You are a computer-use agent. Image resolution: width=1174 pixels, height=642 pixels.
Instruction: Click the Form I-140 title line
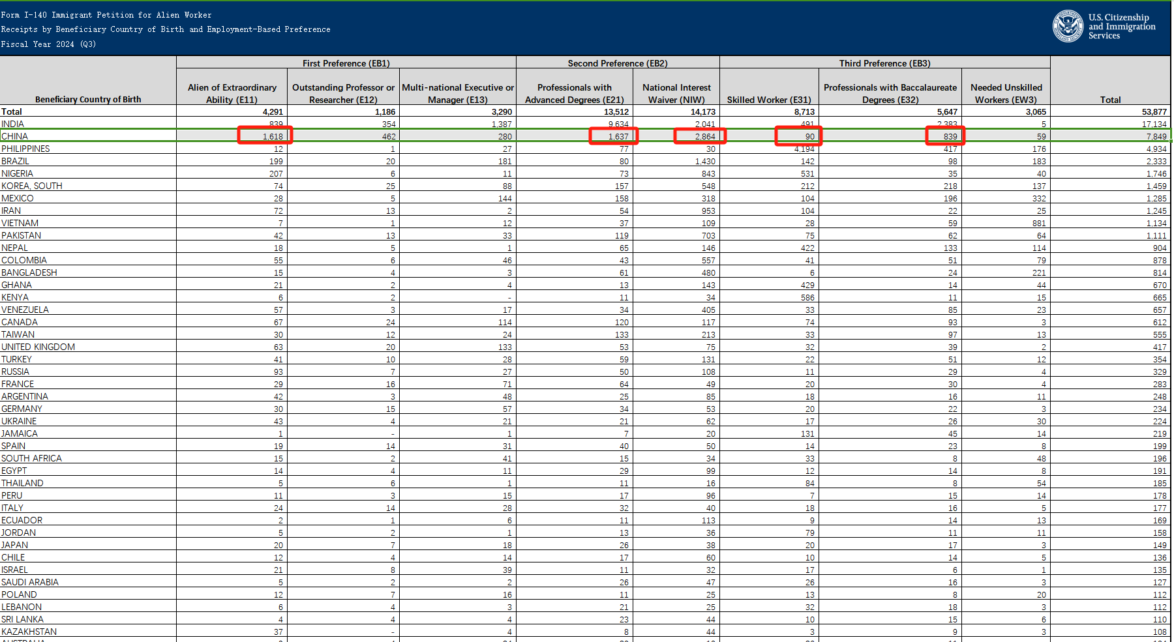[x=106, y=14]
